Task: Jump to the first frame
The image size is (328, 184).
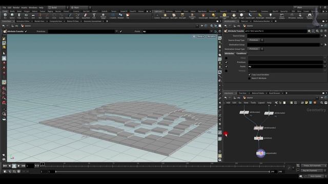Action: [x=5, y=166]
